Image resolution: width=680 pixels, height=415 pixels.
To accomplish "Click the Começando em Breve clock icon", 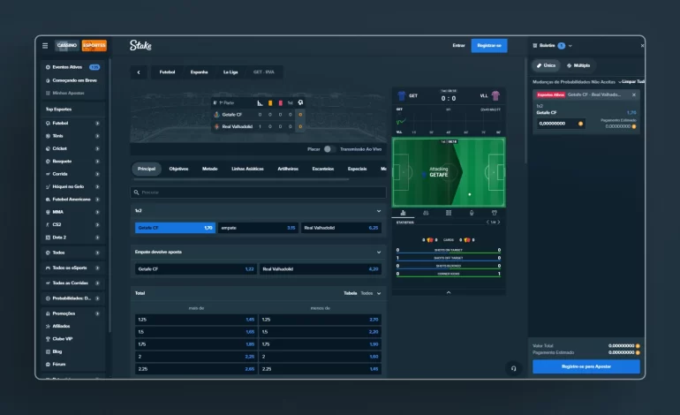I will pyautogui.click(x=48, y=80).
